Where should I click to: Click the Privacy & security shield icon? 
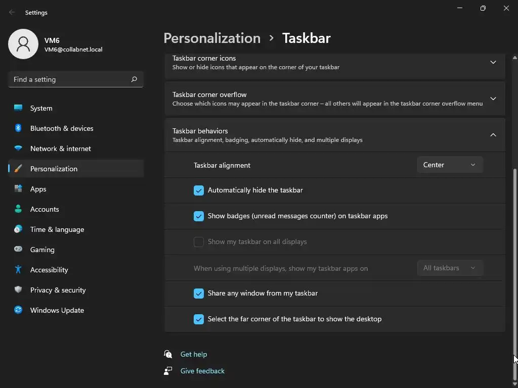pos(18,290)
